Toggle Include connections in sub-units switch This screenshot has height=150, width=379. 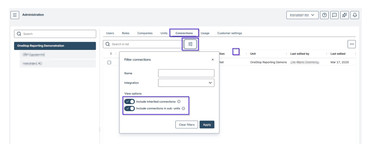click(129, 108)
